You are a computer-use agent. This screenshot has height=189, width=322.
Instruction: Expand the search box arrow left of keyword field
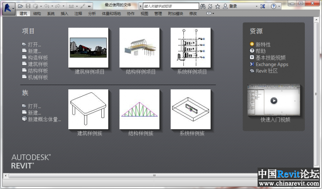pyautogui.click(x=140, y=6)
